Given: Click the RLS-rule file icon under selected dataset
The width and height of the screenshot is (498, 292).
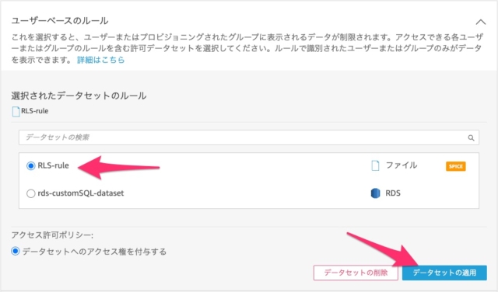Looking at the screenshot, I should pyautogui.click(x=16, y=111).
